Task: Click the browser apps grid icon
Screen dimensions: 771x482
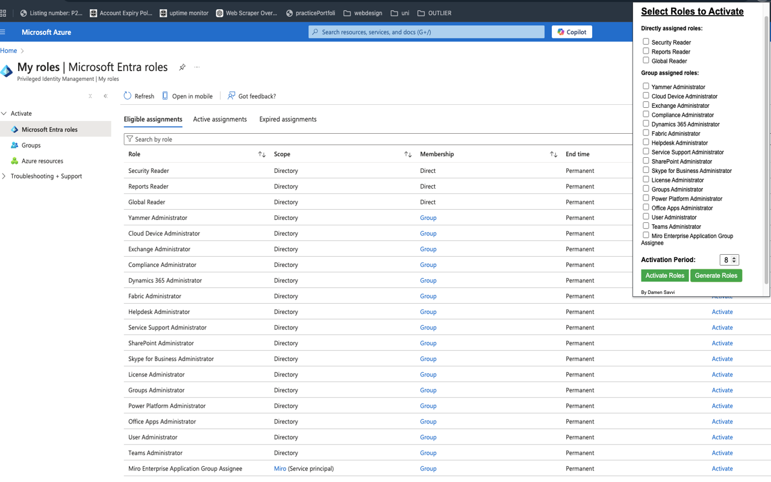Action: (3, 13)
